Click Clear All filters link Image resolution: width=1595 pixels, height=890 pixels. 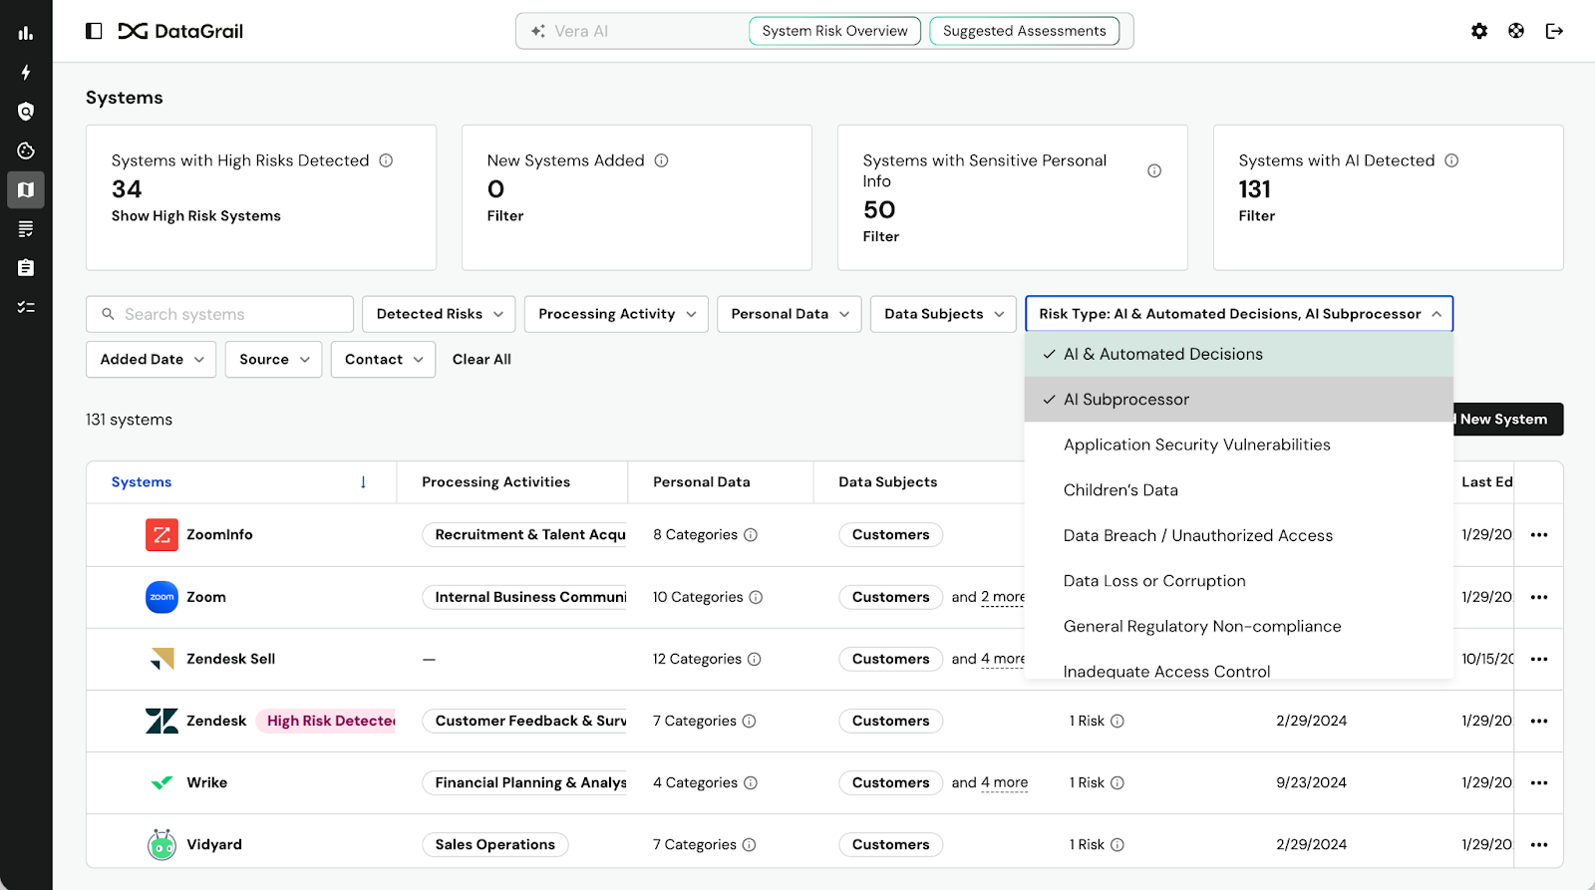point(481,360)
